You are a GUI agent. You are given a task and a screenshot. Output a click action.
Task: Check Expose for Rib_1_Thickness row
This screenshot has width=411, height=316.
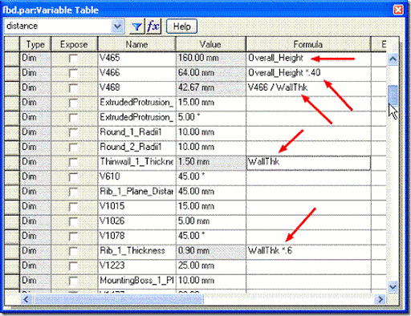(x=73, y=251)
